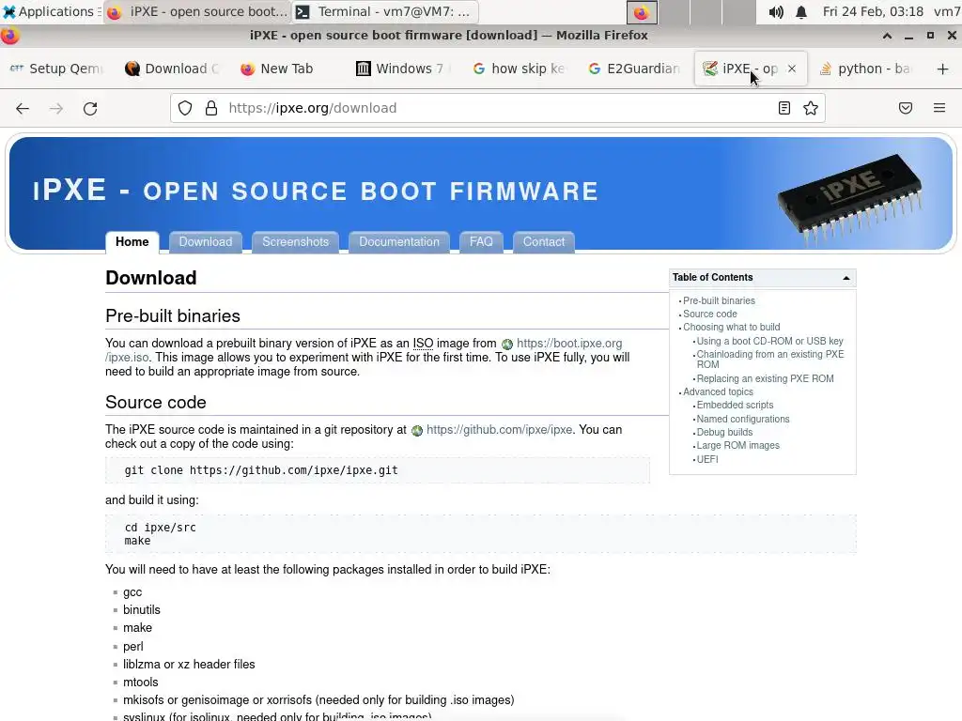Click the Source code heading
The width and height of the screenshot is (962, 721).
(155, 402)
